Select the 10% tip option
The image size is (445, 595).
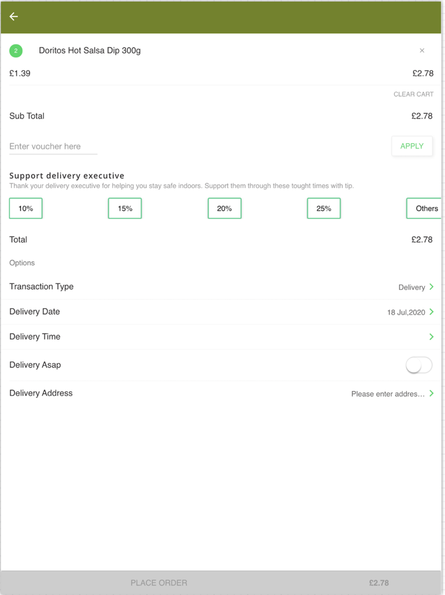26,208
